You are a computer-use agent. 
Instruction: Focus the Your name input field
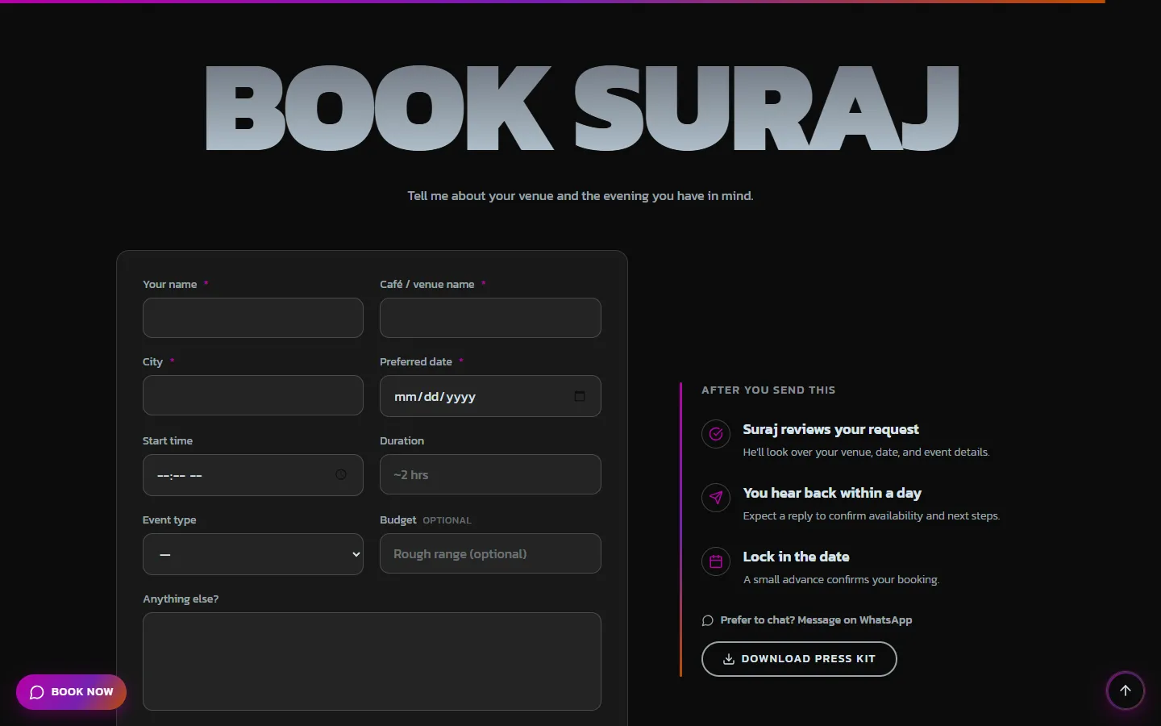[253, 318]
